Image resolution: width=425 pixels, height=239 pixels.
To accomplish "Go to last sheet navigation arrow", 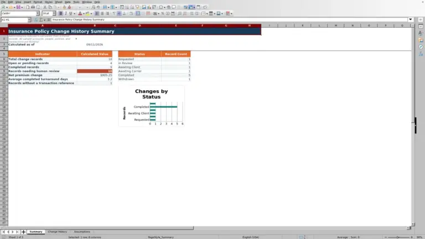I will 17,232.
